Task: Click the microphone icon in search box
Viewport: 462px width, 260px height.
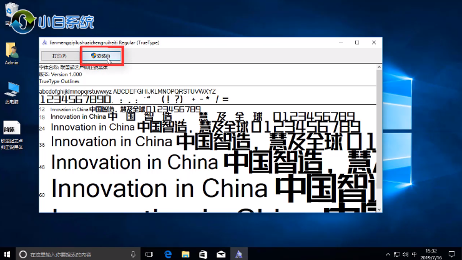Action: (x=133, y=254)
